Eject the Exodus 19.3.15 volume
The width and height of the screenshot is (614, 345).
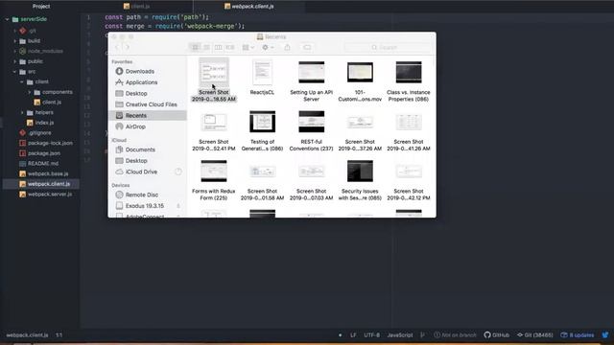[x=178, y=206]
